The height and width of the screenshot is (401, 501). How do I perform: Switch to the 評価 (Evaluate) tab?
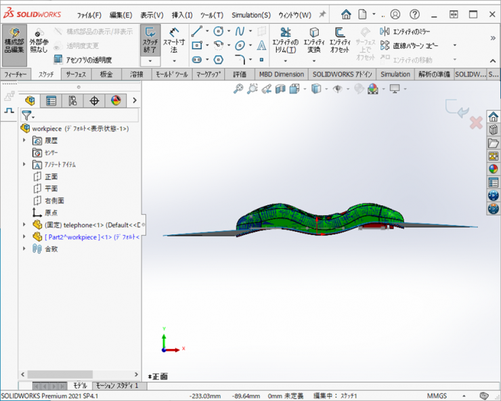[240, 74]
